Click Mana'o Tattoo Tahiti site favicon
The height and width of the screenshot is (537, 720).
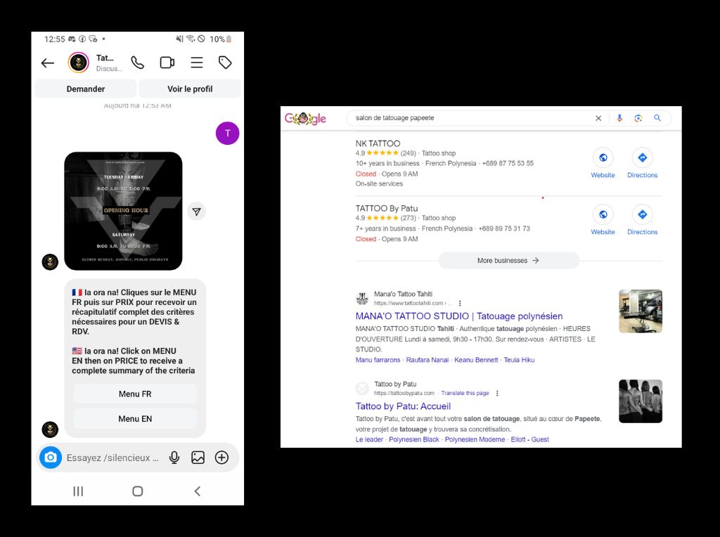click(362, 298)
